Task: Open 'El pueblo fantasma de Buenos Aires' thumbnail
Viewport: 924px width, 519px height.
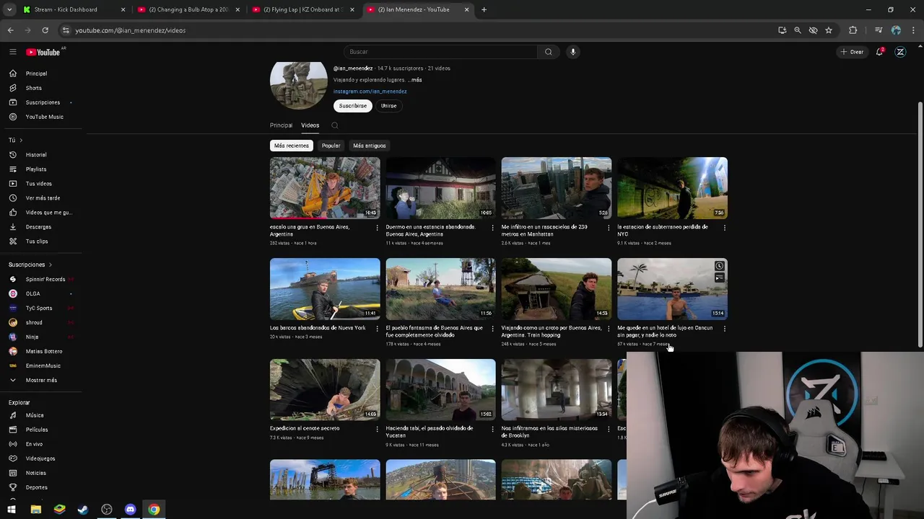Action: point(440,288)
